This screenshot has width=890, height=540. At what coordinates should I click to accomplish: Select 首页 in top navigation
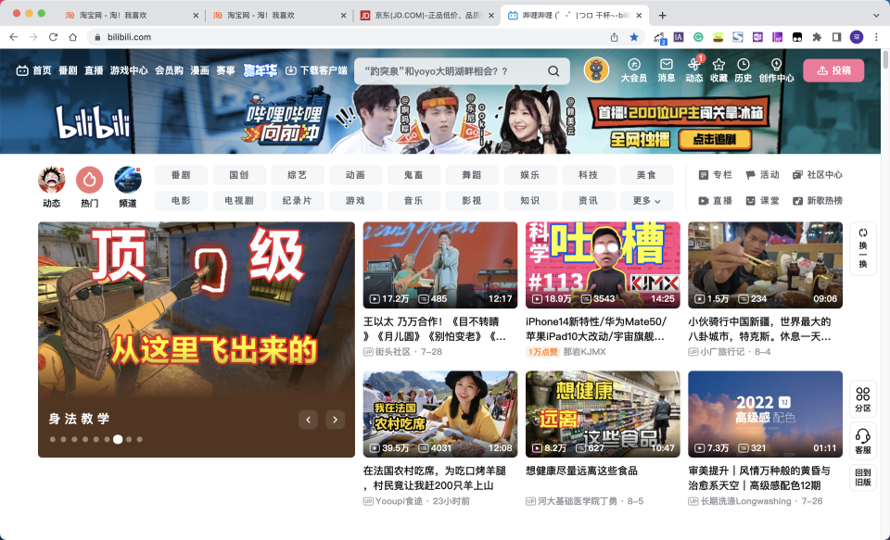pos(34,70)
